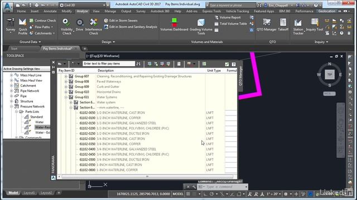Click the [Top] view control label
357x200 pixels.
tap(95, 56)
